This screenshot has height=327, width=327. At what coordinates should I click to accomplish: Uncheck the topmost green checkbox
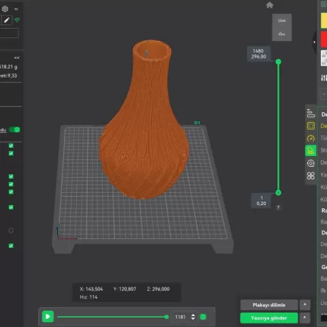(x=11, y=146)
